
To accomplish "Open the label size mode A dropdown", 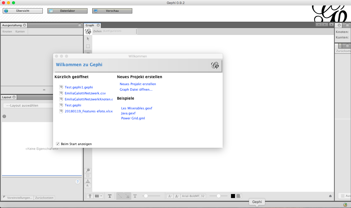I will [x=170, y=196].
